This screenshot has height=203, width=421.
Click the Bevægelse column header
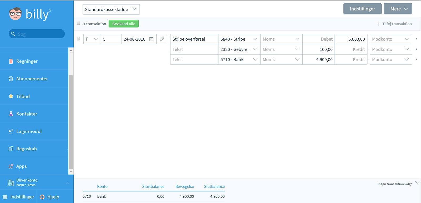coord(185,186)
